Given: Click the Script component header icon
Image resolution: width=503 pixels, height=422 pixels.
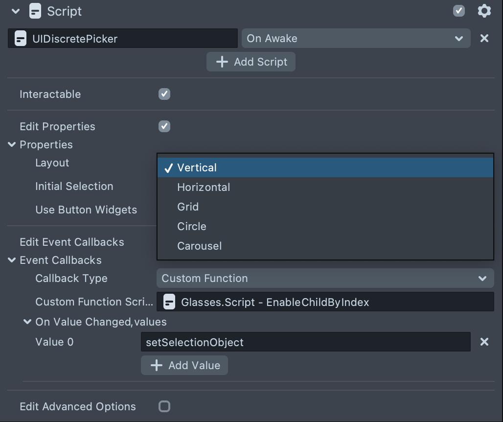Looking at the screenshot, I should coord(35,11).
